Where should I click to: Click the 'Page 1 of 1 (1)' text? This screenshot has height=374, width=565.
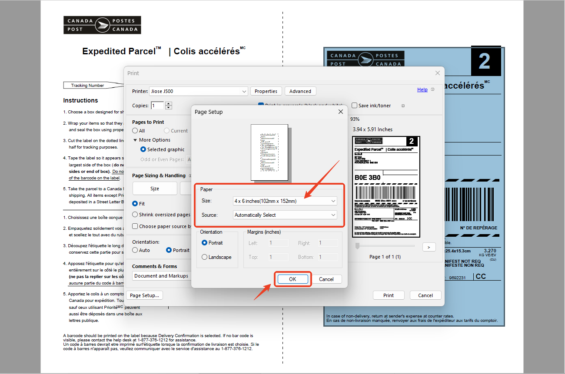[385, 257]
